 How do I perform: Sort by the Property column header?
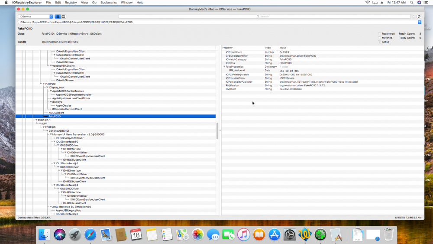(243, 48)
